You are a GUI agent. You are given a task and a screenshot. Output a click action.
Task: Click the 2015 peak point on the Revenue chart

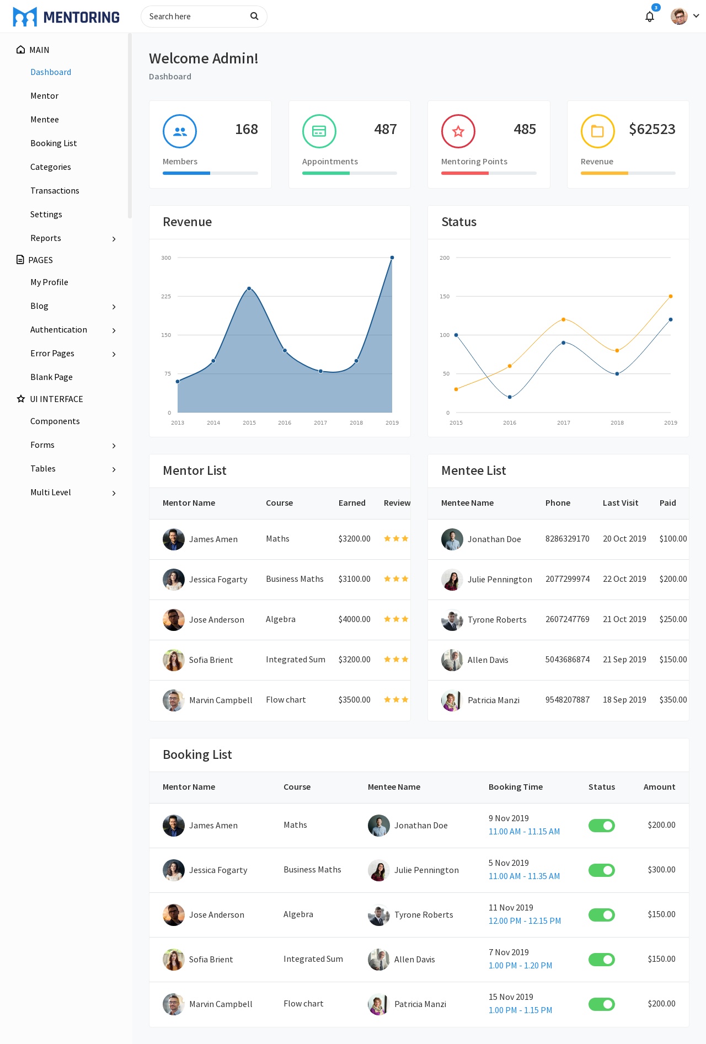point(249,288)
